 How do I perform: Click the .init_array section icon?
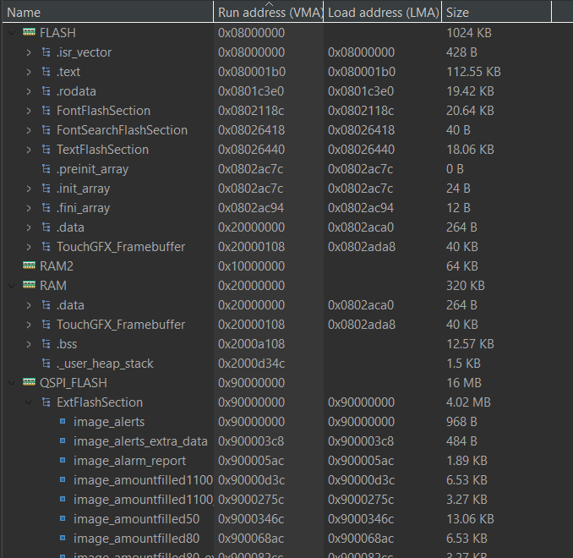click(x=46, y=189)
